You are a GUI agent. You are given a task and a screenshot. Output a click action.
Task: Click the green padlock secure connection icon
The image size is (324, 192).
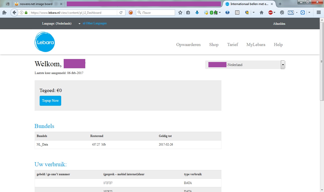[x=26, y=12]
